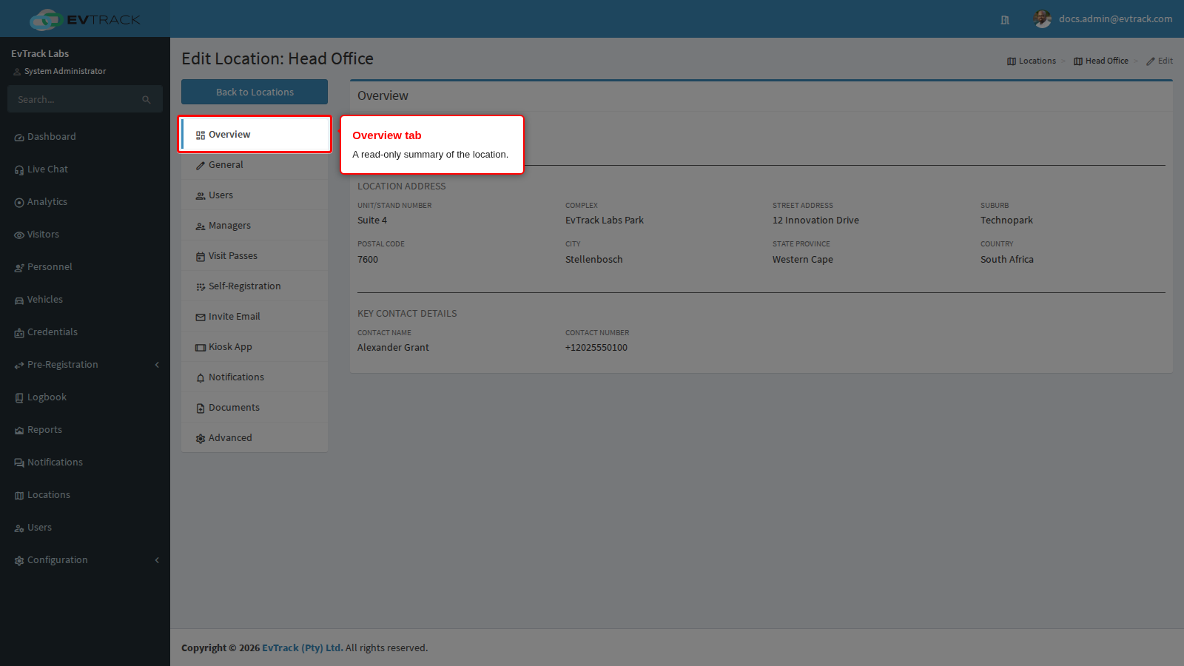Click the Configuration gear icon
The image size is (1184, 666).
point(19,561)
